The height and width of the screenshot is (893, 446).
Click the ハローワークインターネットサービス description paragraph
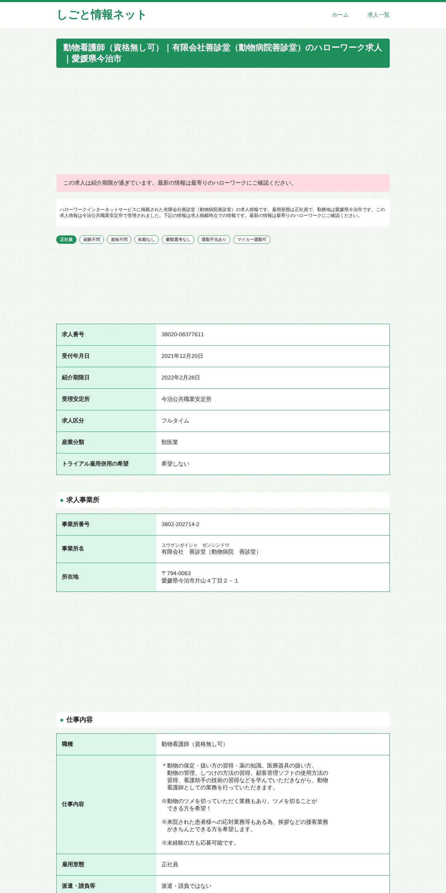coord(223,212)
